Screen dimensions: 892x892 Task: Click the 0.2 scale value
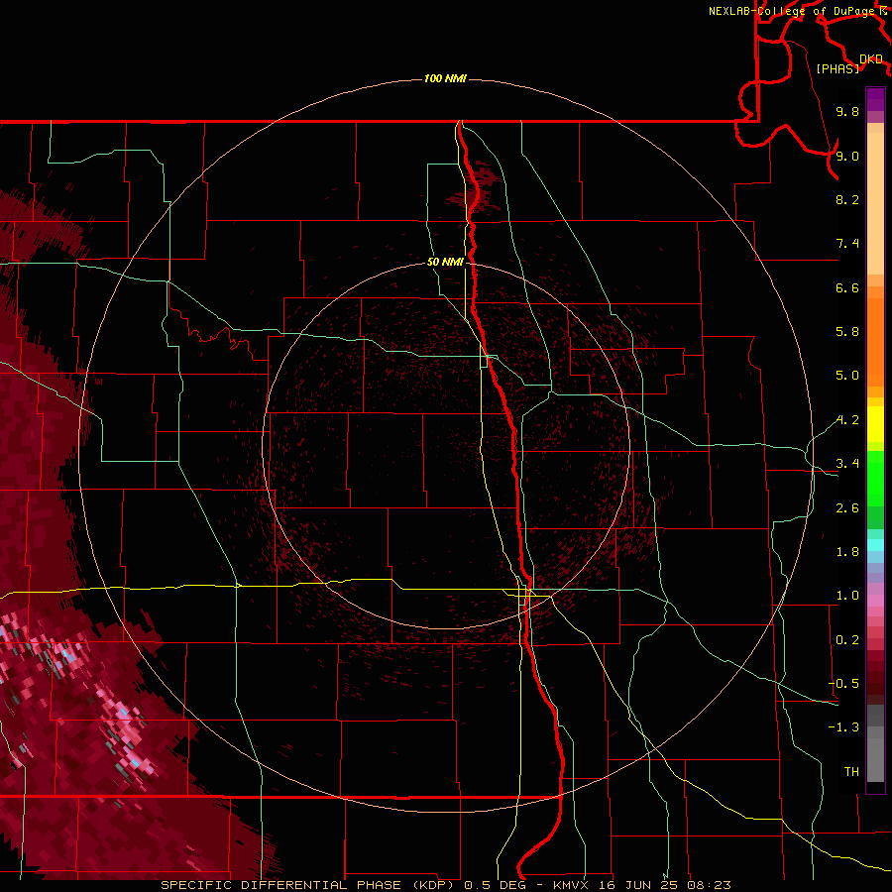coord(847,640)
